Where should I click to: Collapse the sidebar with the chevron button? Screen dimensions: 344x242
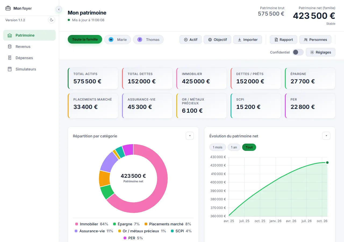(59, 9)
